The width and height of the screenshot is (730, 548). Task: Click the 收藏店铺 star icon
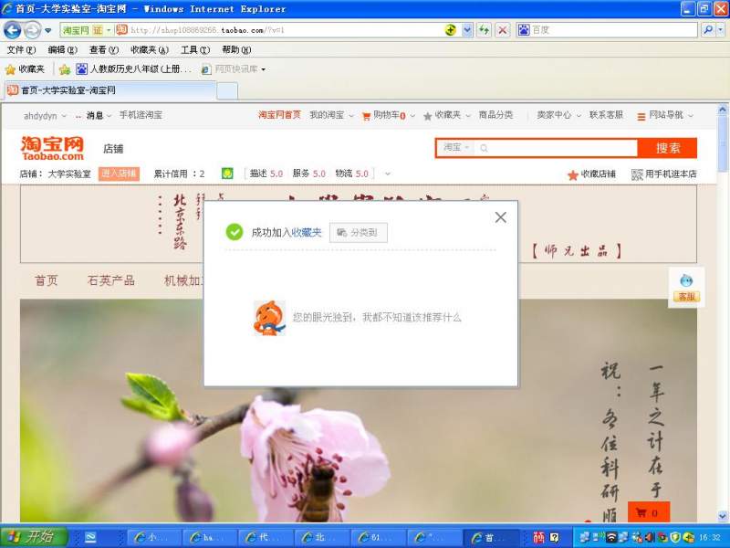pos(573,175)
